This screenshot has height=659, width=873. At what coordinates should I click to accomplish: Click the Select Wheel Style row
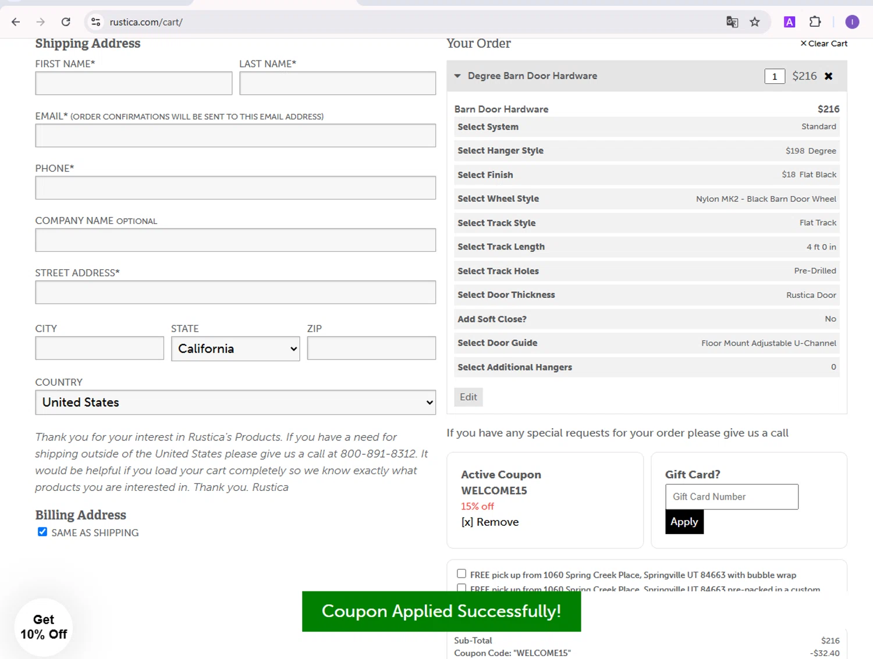[647, 199]
